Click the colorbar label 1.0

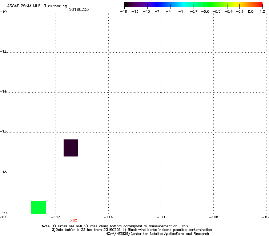coord(262,12)
